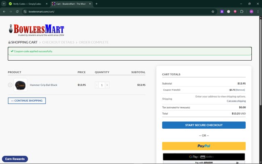Click Start Secure Checkout button
This screenshot has height=164, width=262.
[x=204, y=125]
